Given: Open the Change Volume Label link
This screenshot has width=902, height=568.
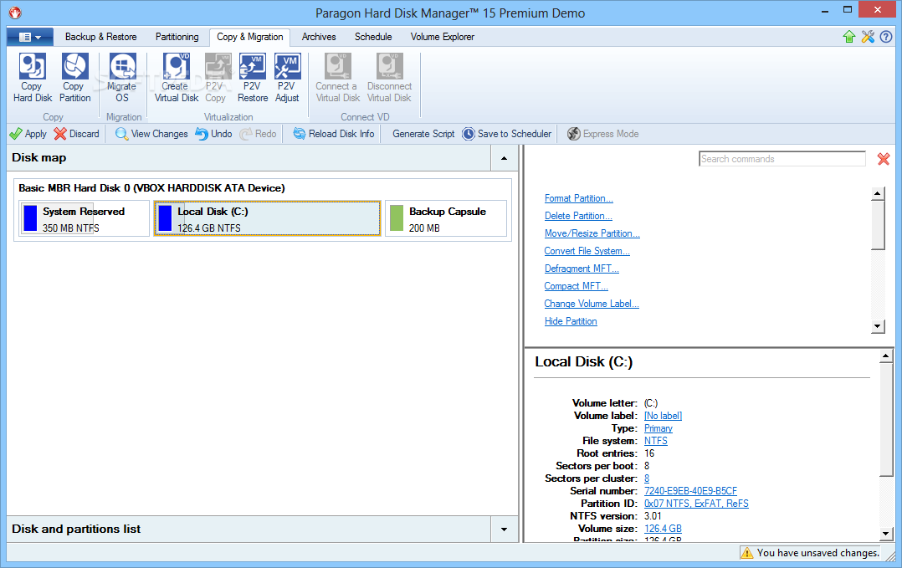Looking at the screenshot, I should (x=592, y=304).
